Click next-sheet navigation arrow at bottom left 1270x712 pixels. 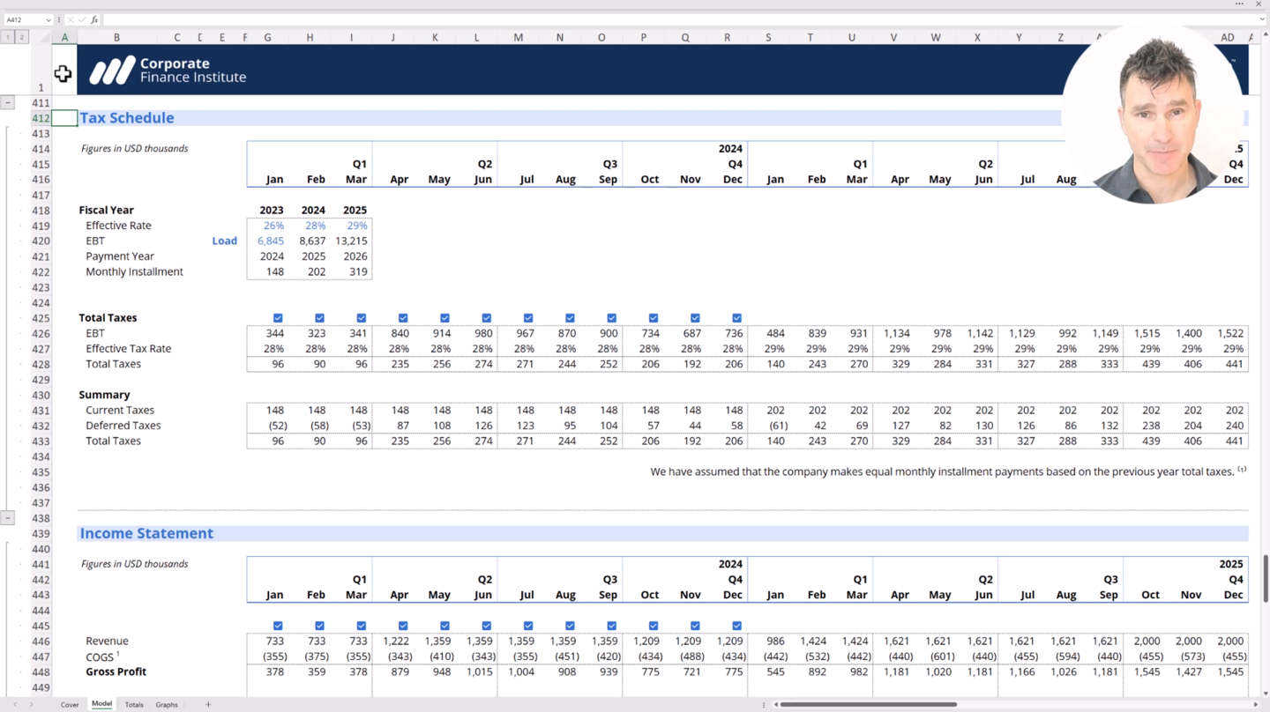pos(31,705)
